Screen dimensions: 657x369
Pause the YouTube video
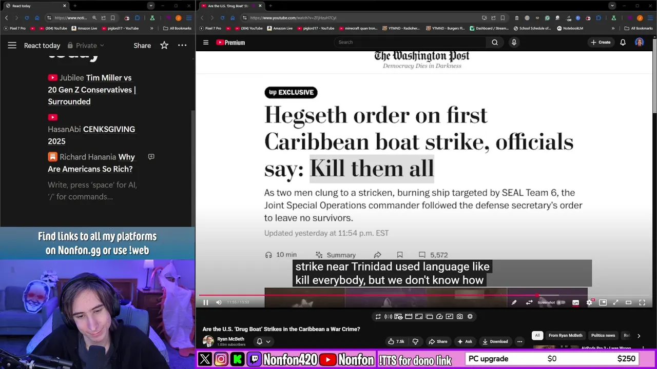[206, 302]
